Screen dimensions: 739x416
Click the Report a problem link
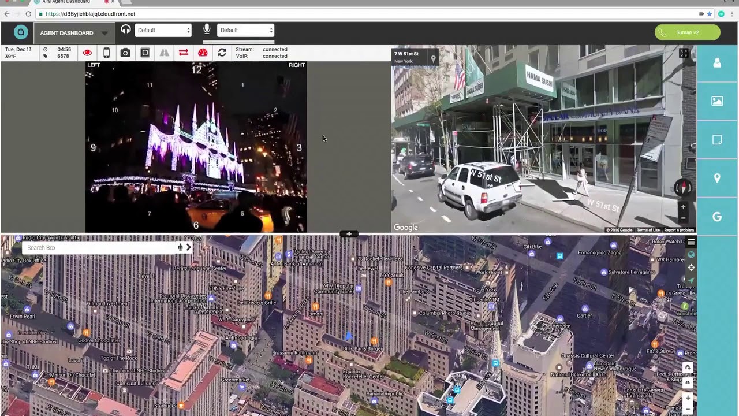[679, 230]
